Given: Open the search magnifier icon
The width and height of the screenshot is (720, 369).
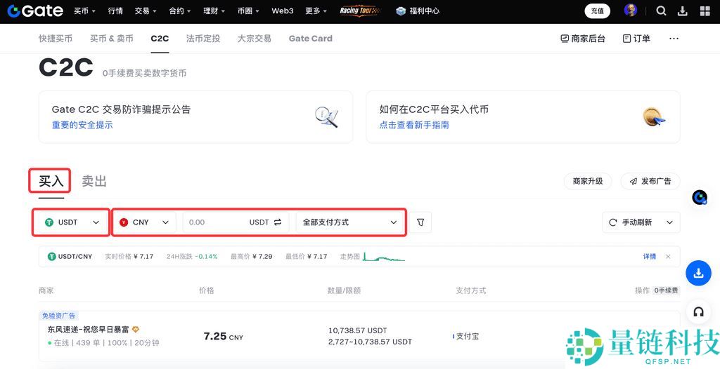Looking at the screenshot, I should [x=661, y=11].
